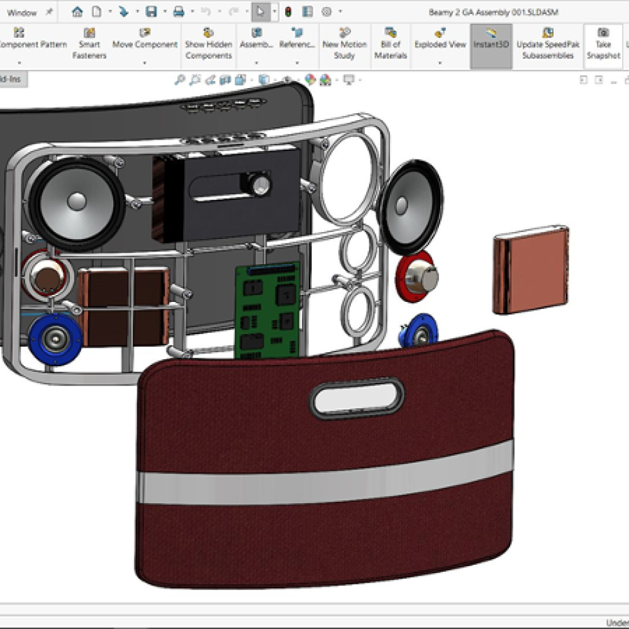This screenshot has width=629, height=629.
Task: Expand the Exploded View dropdown arrow
Action: 440,63
